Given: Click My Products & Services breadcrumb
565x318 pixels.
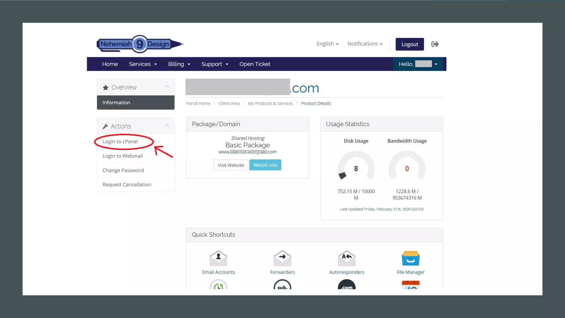Looking at the screenshot, I should [x=270, y=103].
